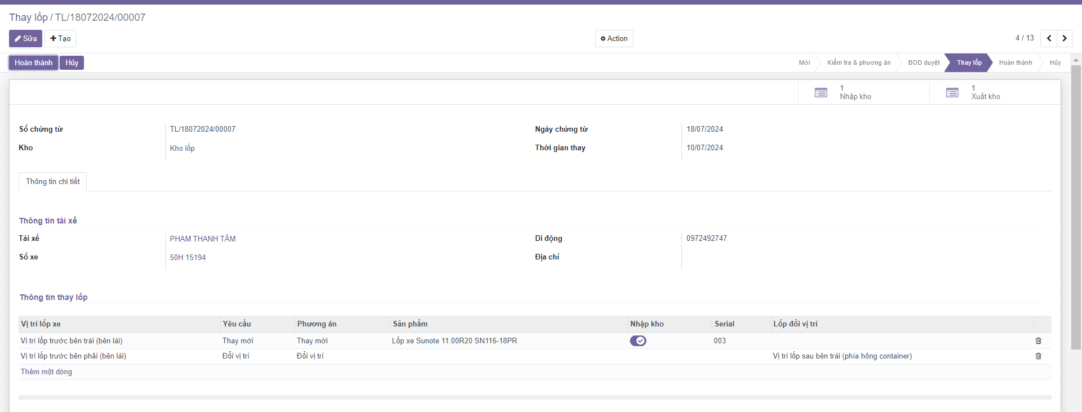Image resolution: width=1082 pixels, height=412 pixels.
Task: Click the Hủy cancel button
Action: (72, 62)
